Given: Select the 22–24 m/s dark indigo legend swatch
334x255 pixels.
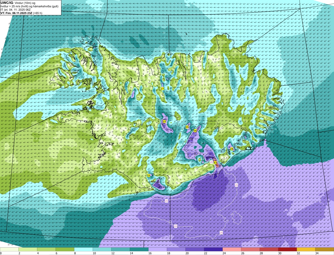Looking at the screenshot, I should pos(213,250).
